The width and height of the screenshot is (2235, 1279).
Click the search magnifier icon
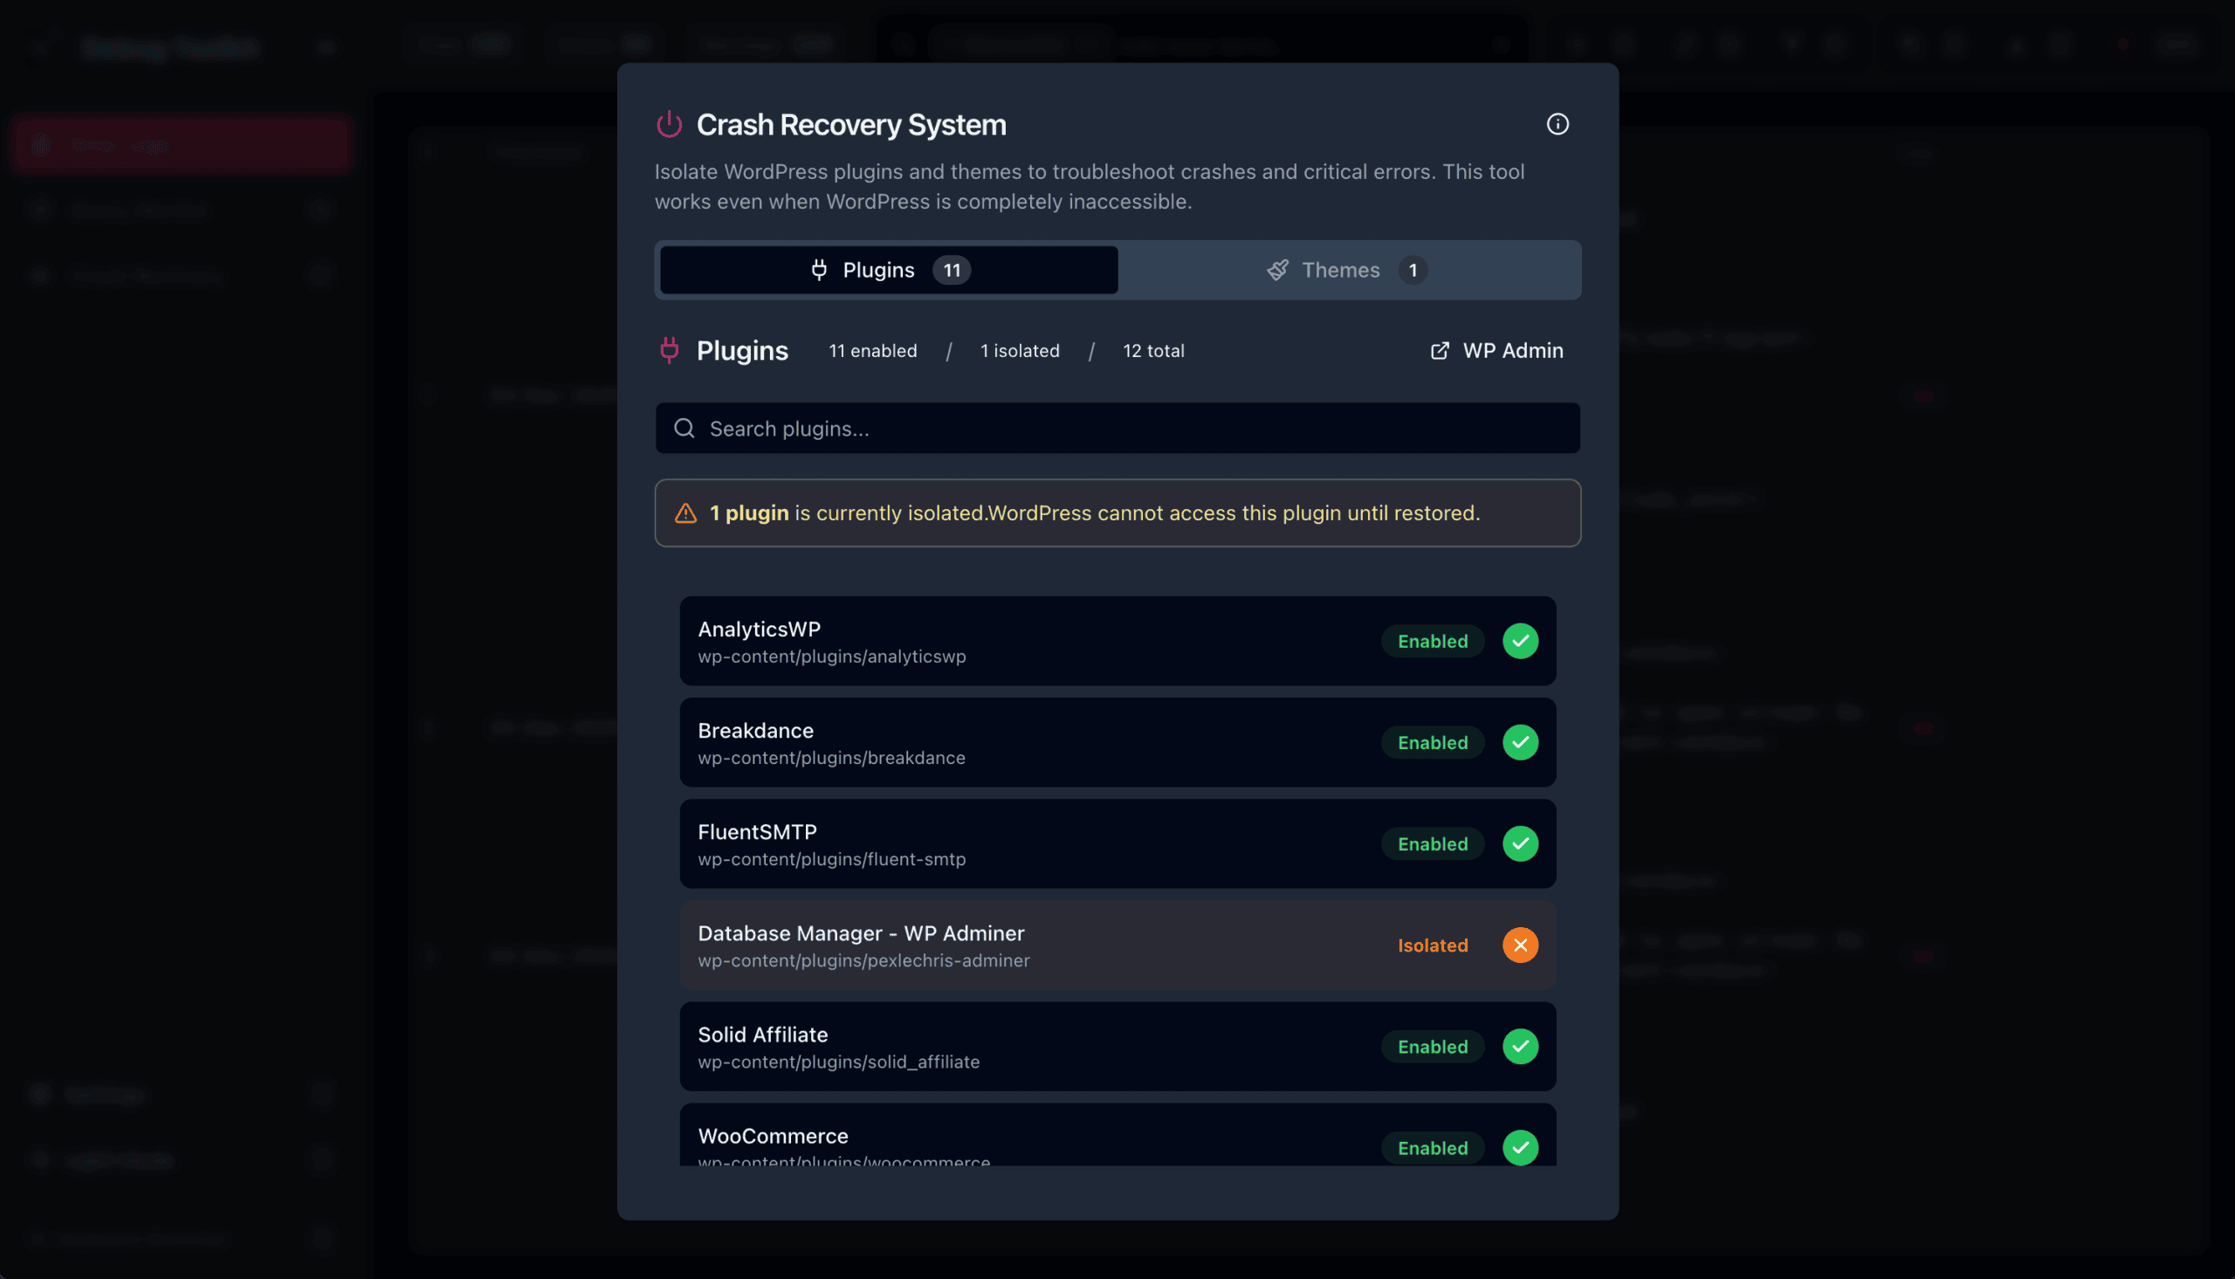point(684,429)
